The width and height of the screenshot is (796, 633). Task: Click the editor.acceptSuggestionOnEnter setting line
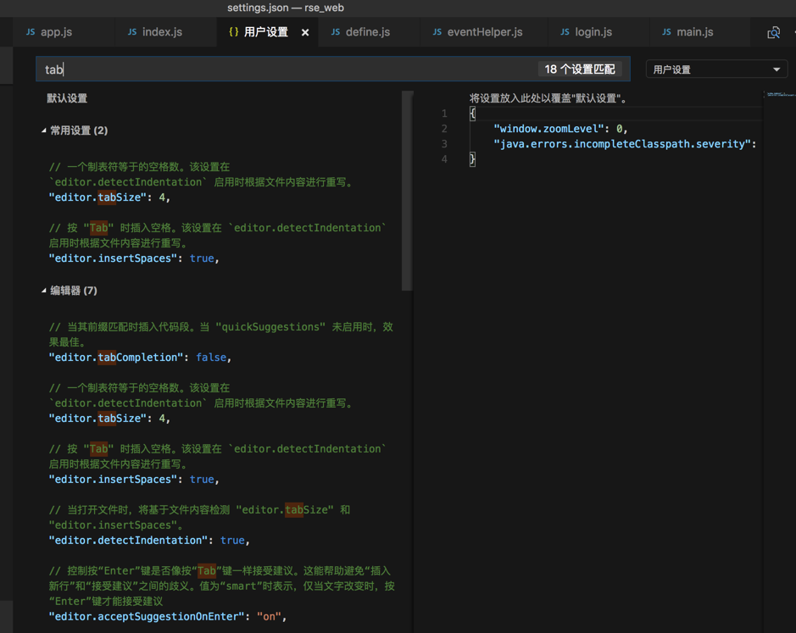point(168,616)
